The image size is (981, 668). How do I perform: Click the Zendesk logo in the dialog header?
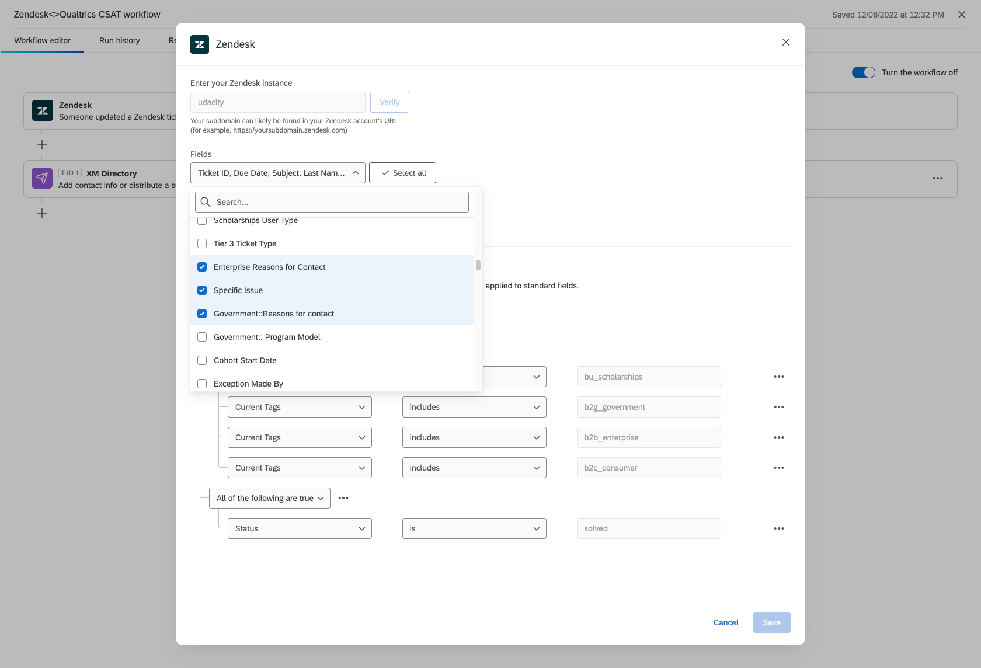click(200, 44)
